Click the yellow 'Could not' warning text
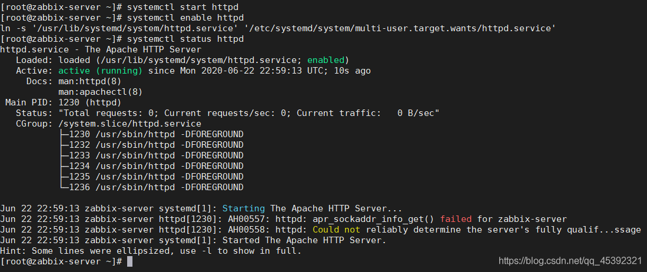The width and height of the screenshot is (647, 272). pyautogui.click(x=336, y=230)
